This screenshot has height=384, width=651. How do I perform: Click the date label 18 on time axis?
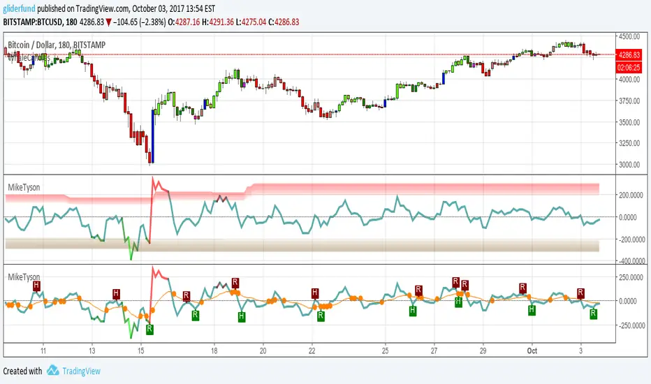click(x=214, y=350)
